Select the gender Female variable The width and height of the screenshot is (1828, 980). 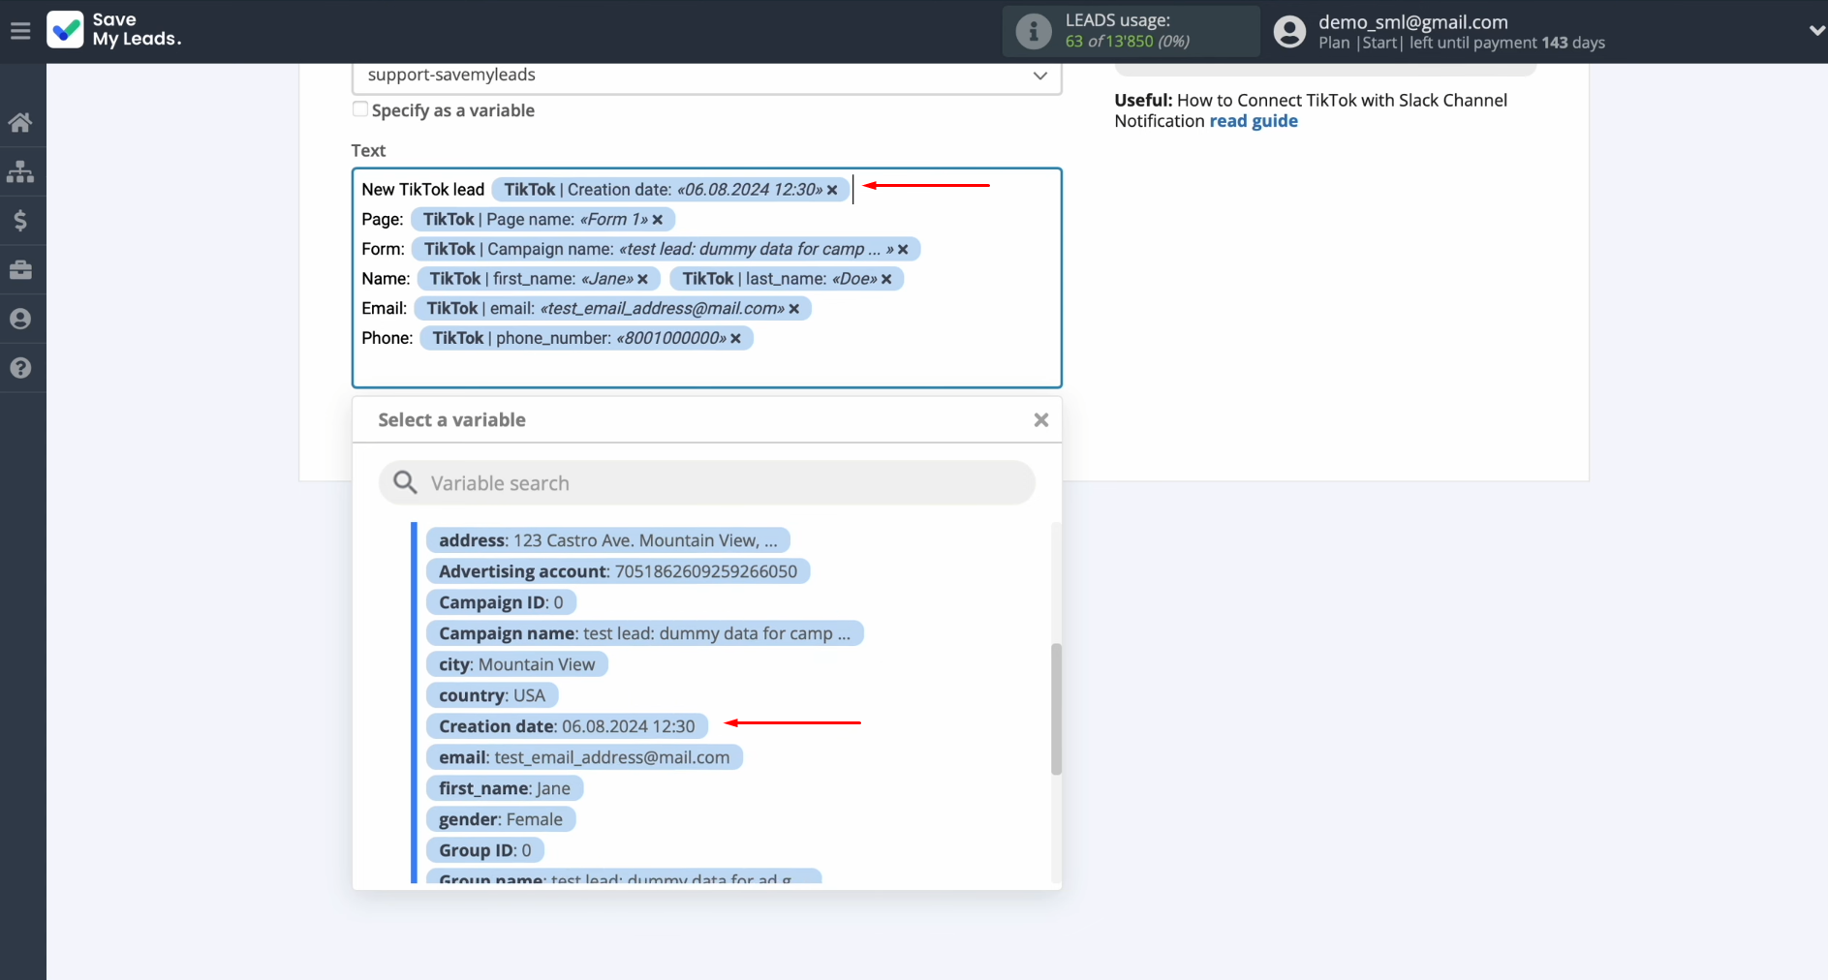click(x=501, y=819)
